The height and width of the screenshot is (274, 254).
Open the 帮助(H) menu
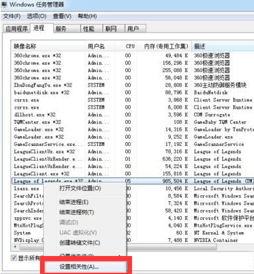click(x=87, y=16)
